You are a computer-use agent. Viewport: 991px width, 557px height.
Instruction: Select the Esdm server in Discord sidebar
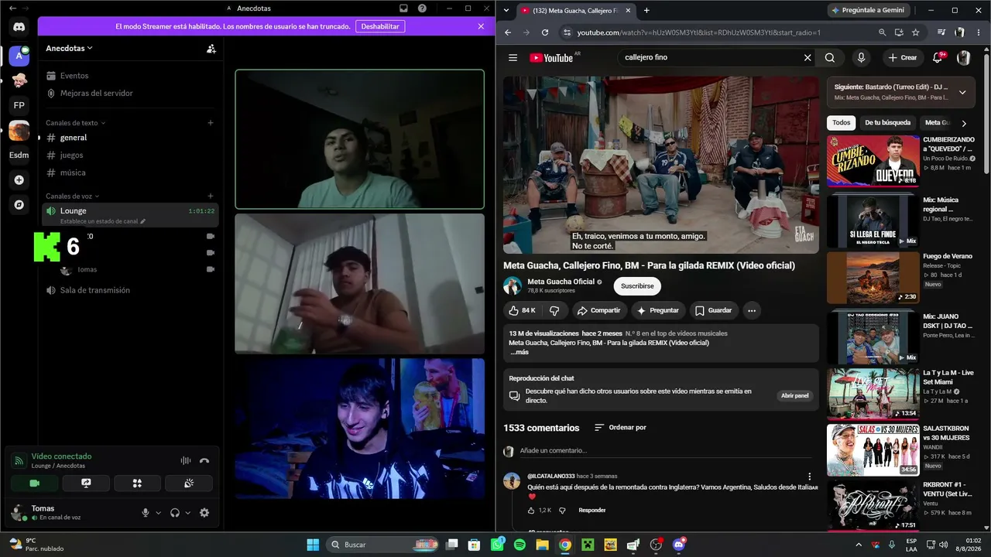[x=19, y=155]
